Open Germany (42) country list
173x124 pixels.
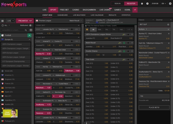(x=16, y=88)
